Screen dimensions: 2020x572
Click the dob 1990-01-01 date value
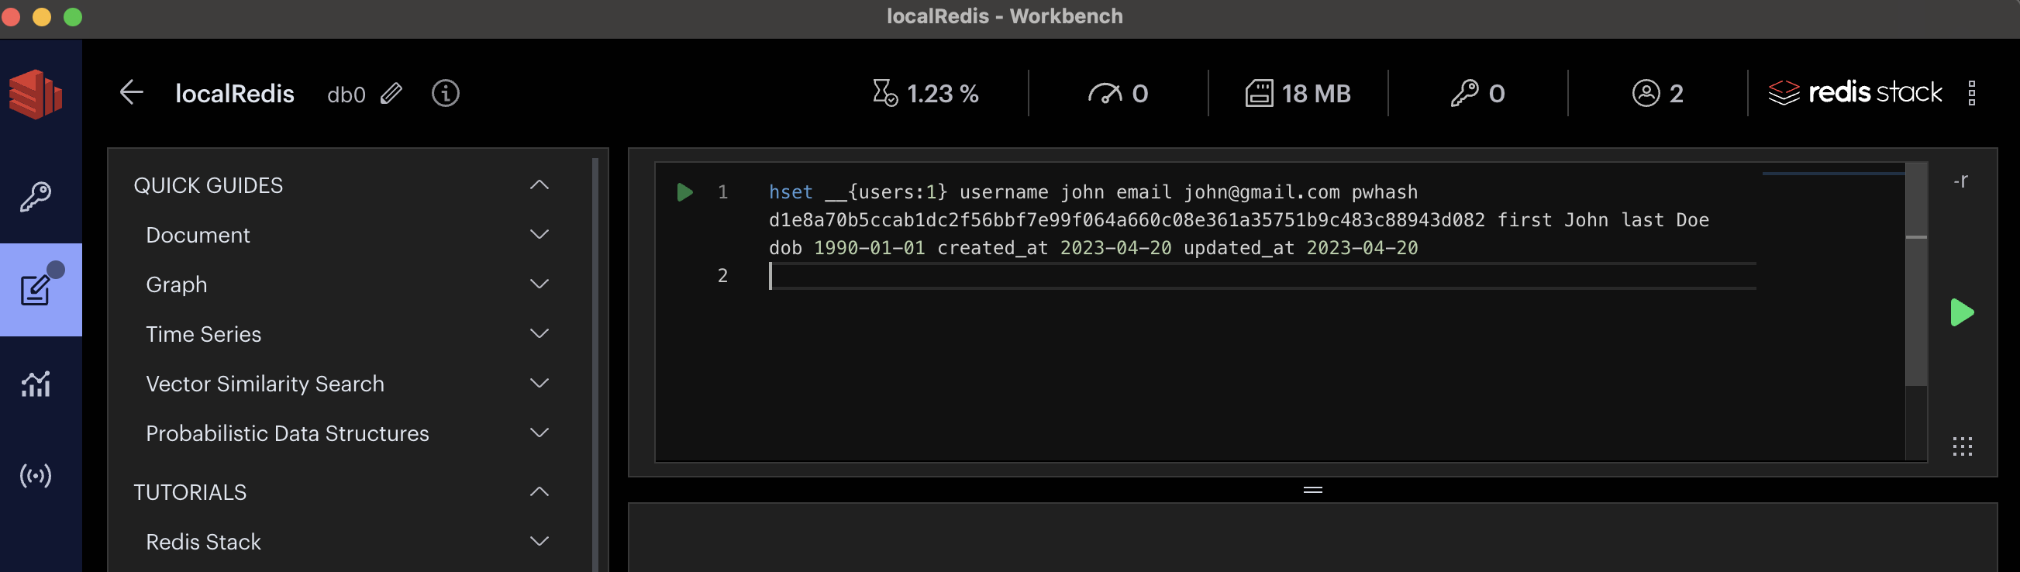click(868, 248)
